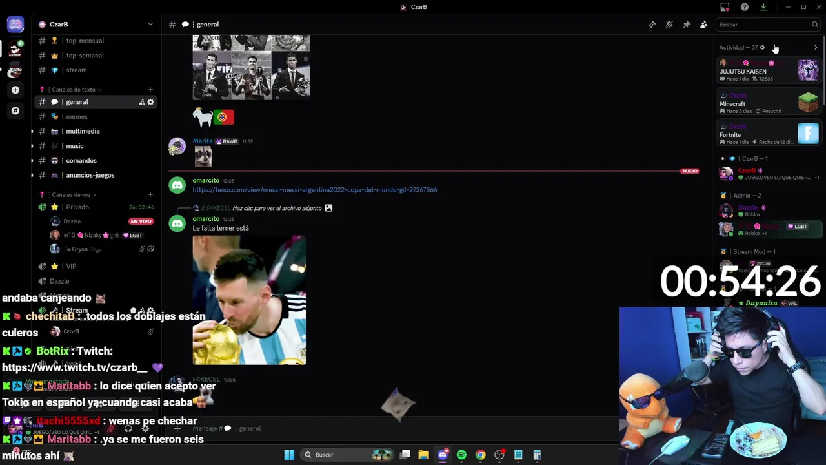
Task: Open Notepad app on taskbar
Action: point(518,455)
